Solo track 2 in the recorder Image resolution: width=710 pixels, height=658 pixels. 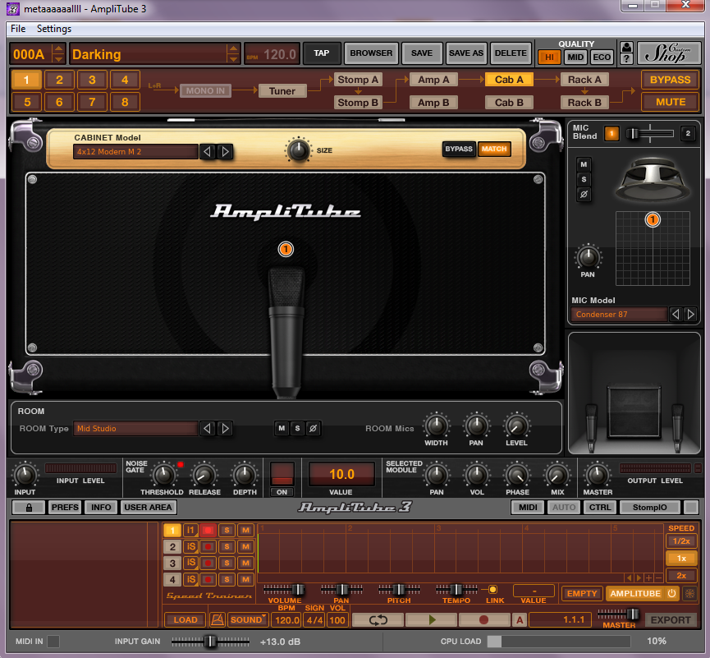(227, 546)
